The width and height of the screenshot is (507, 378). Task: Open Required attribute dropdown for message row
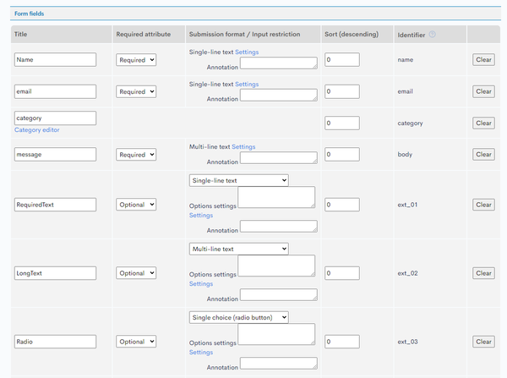136,155
